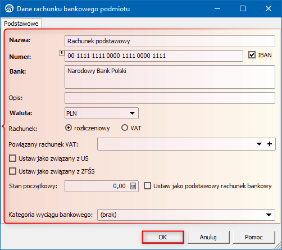
Task: Uncheck the IBAN checkbox
Action: tap(252, 55)
